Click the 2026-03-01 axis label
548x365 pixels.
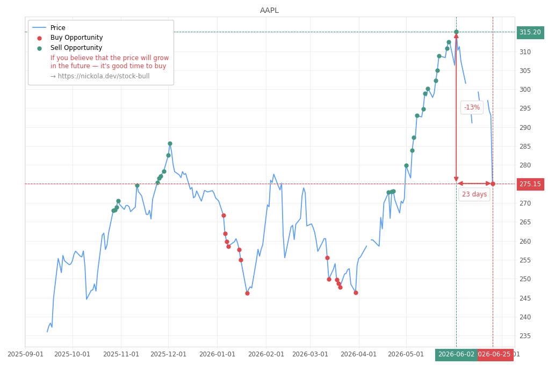(x=310, y=354)
